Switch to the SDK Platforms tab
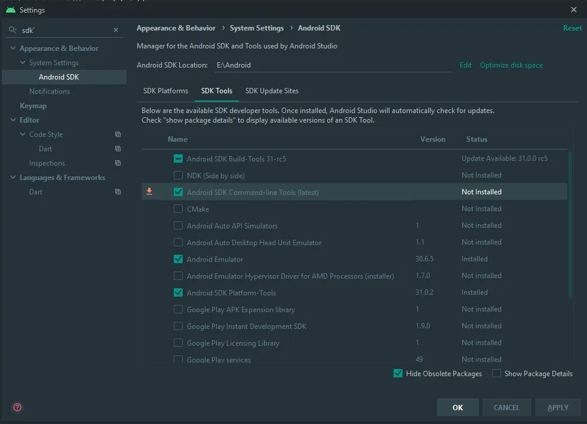This screenshot has height=424, width=587. [165, 91]
